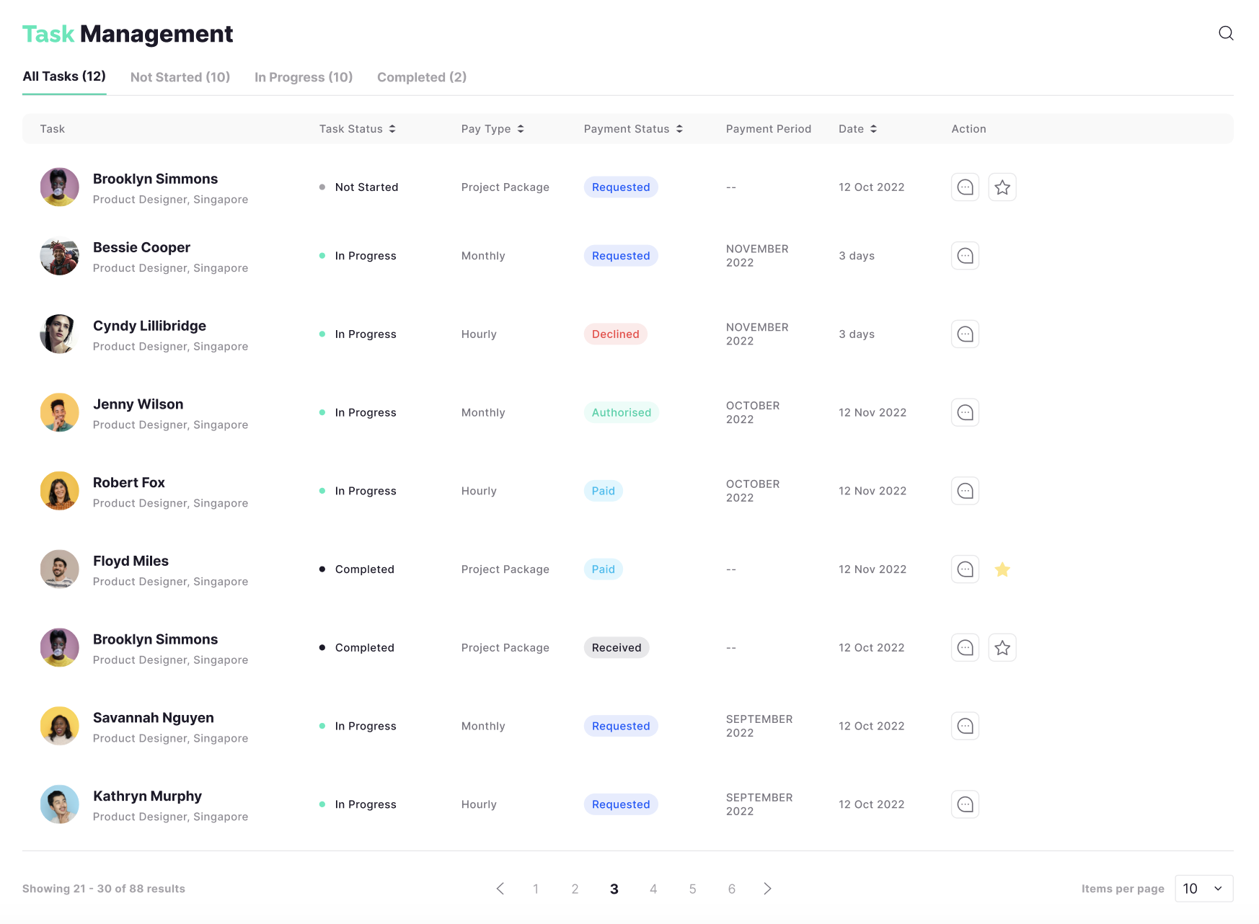Open message icon in Cyndy Lillibridge's row
This screenshot has height=924, width=1259.
click(x=965, y=334)
